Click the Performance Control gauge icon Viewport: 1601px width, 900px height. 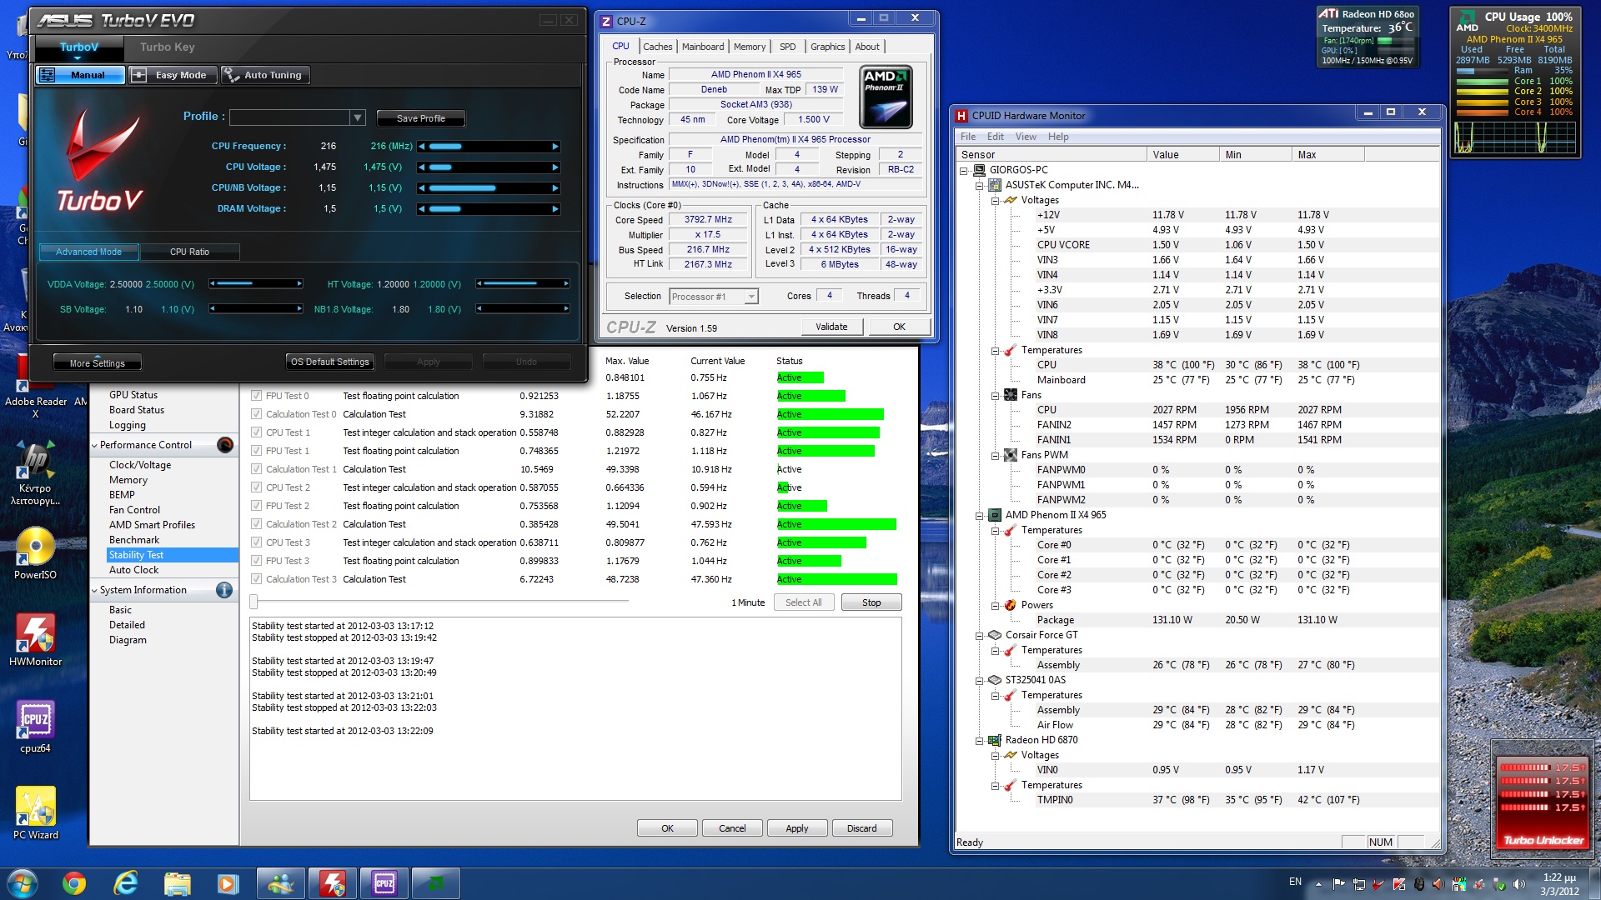(225, 445)
